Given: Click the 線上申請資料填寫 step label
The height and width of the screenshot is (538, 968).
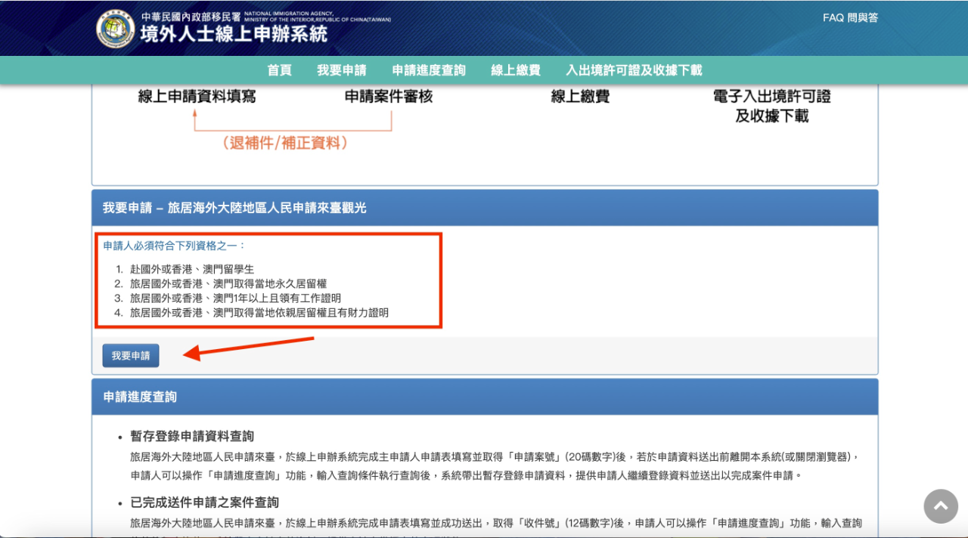Looking at the screenshot, I should 197,97.
